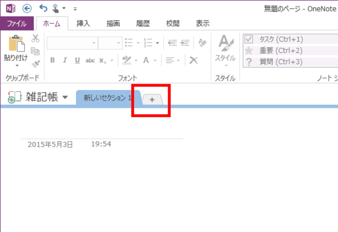Select the 新しいセクション 1 tab
This screenshot has height=232, width=338.
tap(108, 98)
